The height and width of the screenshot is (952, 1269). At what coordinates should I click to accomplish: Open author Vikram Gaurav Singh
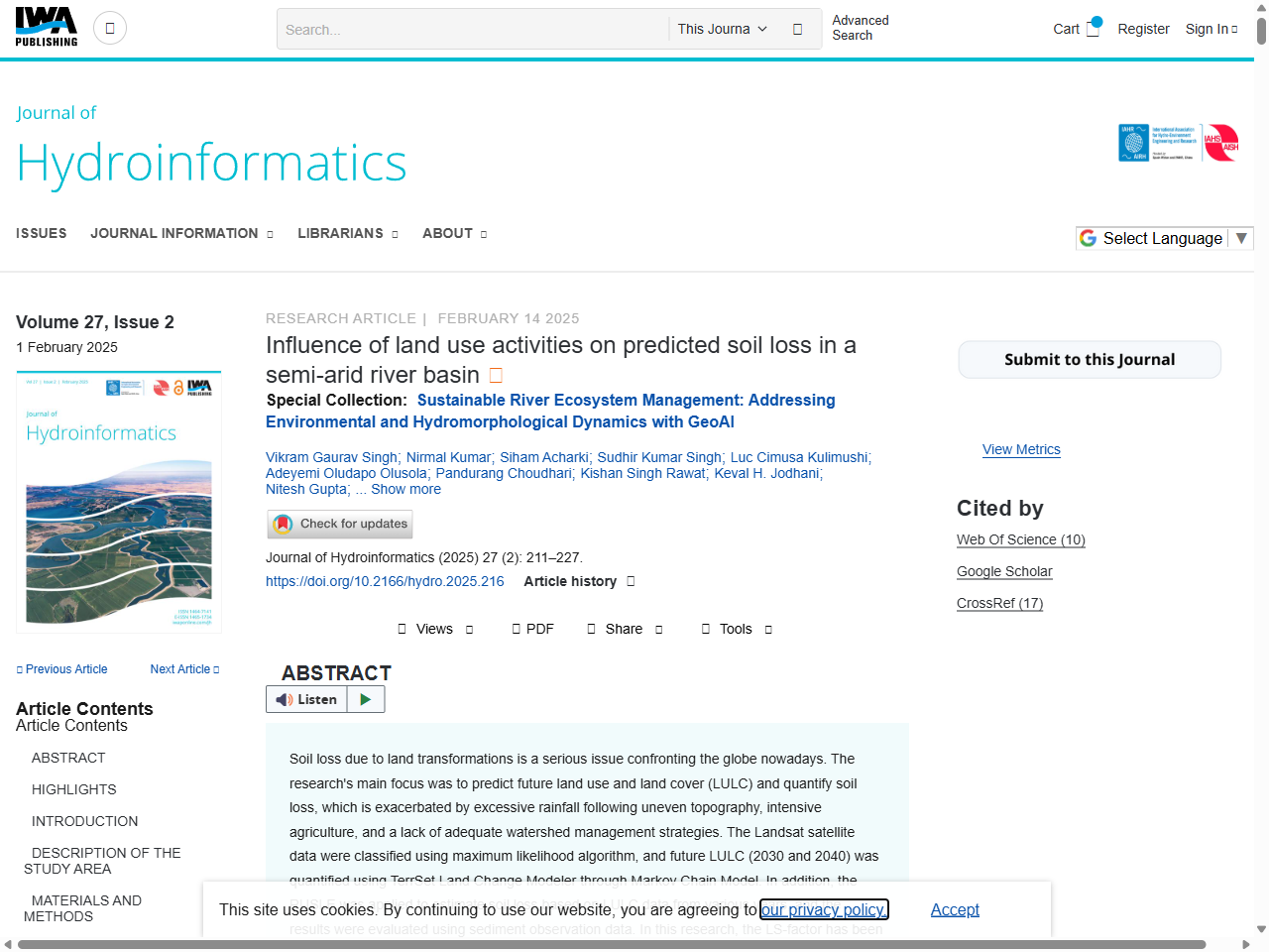click(x=331, y=457)
